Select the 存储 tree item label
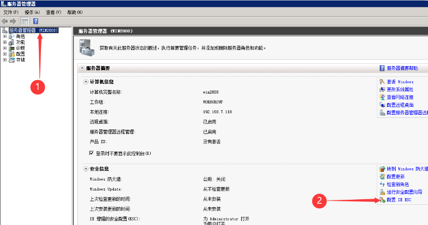Image resolution: width=428 pixels, height=225 pixels. [x=20, y=60]
